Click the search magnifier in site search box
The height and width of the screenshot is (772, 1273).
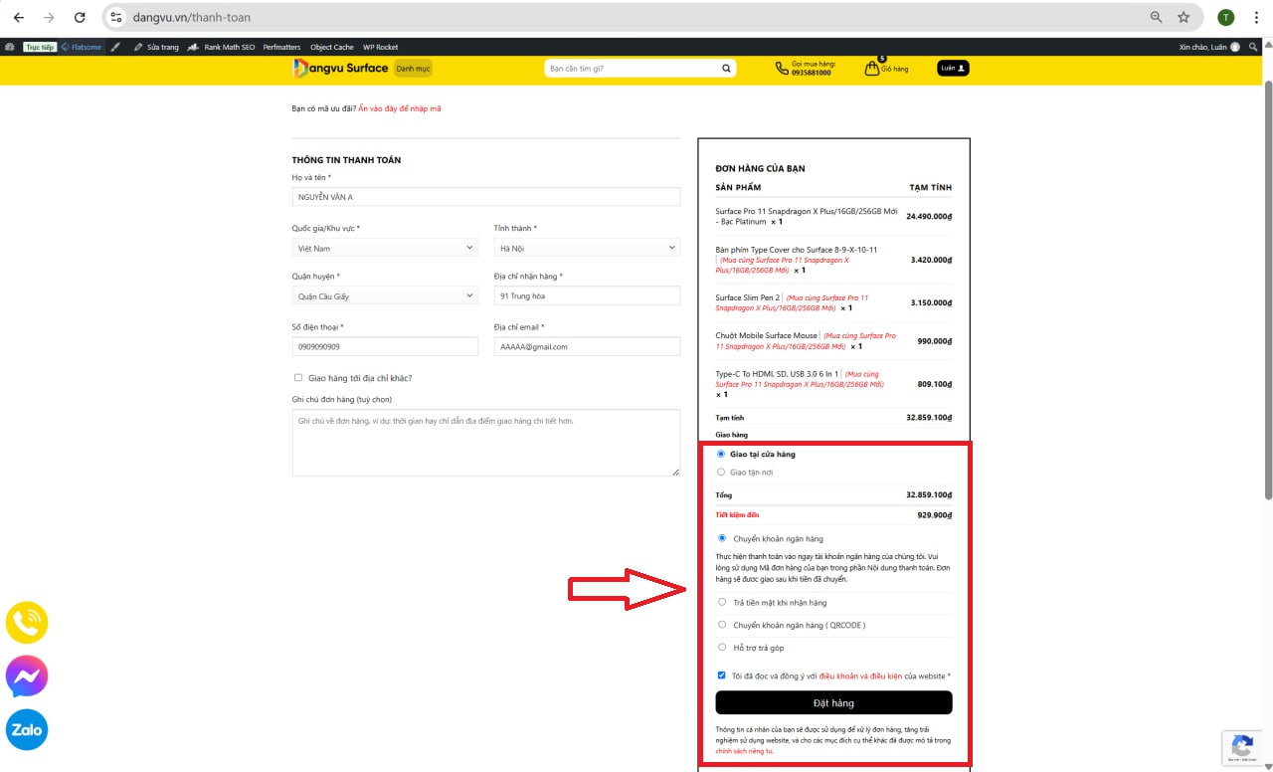726,69
